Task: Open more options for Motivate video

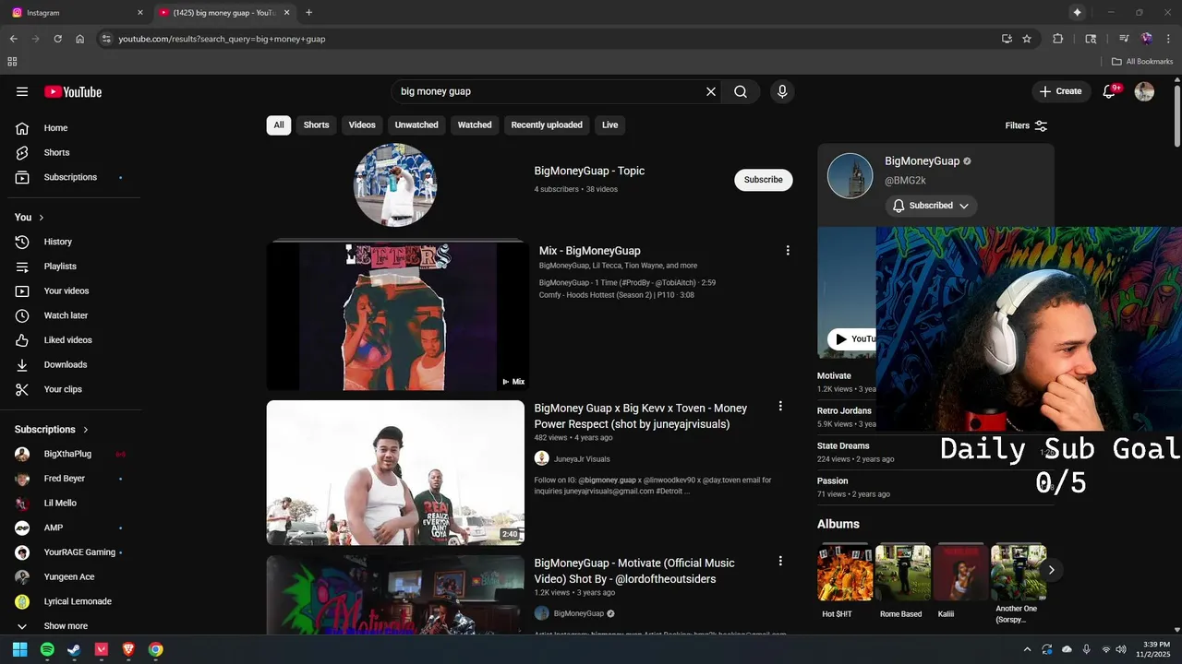Action: tap(780, 561)
